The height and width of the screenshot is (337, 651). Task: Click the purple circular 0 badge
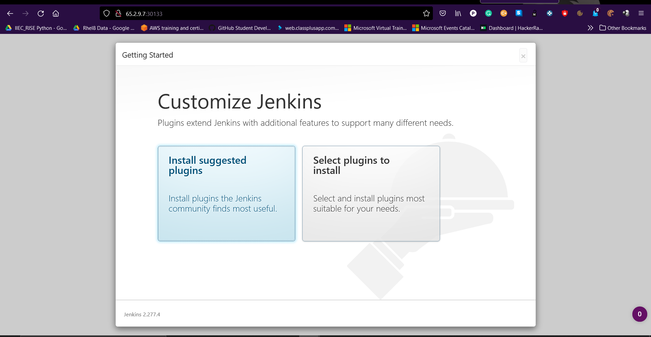pyautogui.click(x=639, y=314)
